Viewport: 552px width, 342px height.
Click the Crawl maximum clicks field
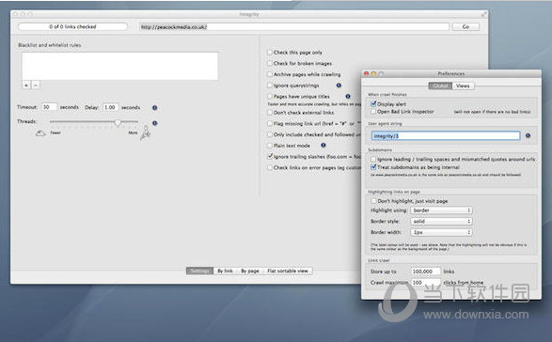426,282
